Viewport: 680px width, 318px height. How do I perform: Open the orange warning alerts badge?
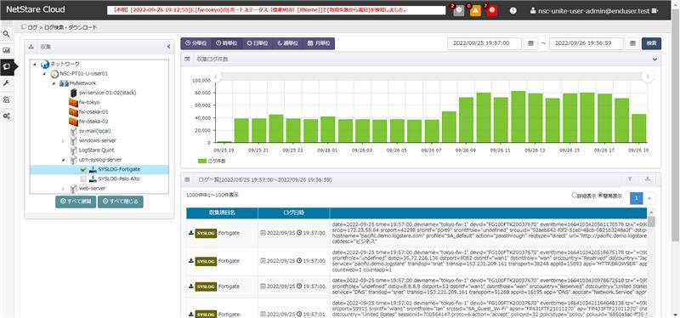475,11
